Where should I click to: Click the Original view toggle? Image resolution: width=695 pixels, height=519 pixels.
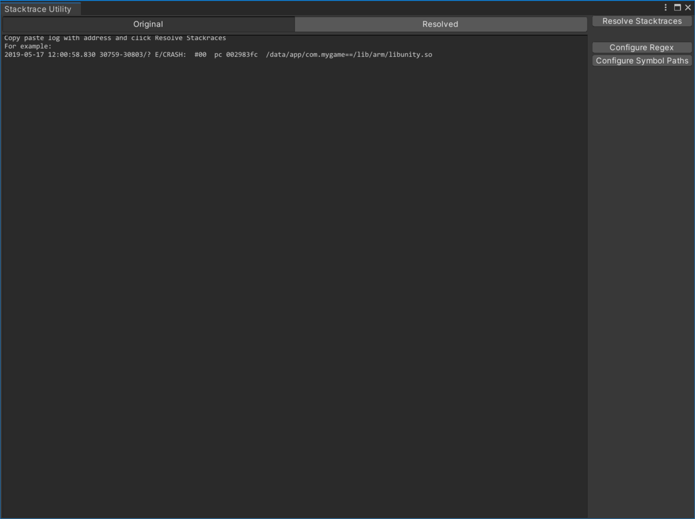(x=148, y=24)
